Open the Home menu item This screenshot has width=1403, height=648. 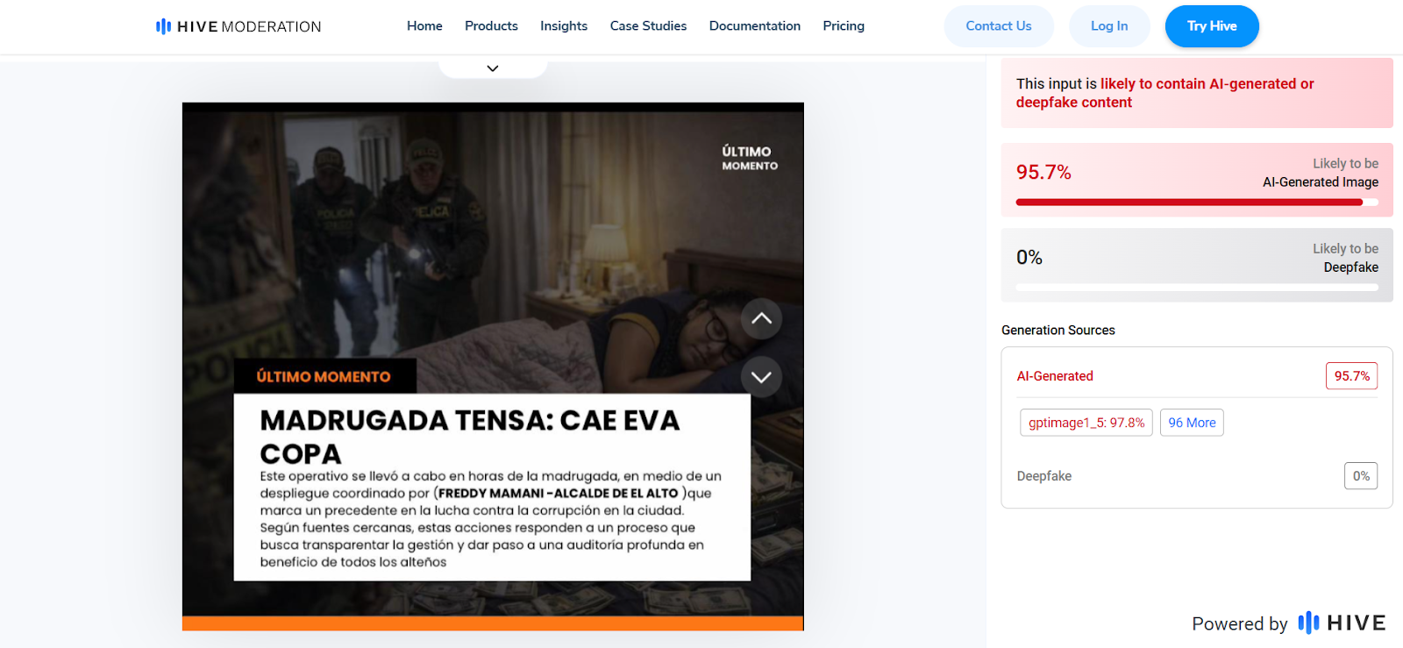pos(424,26)
